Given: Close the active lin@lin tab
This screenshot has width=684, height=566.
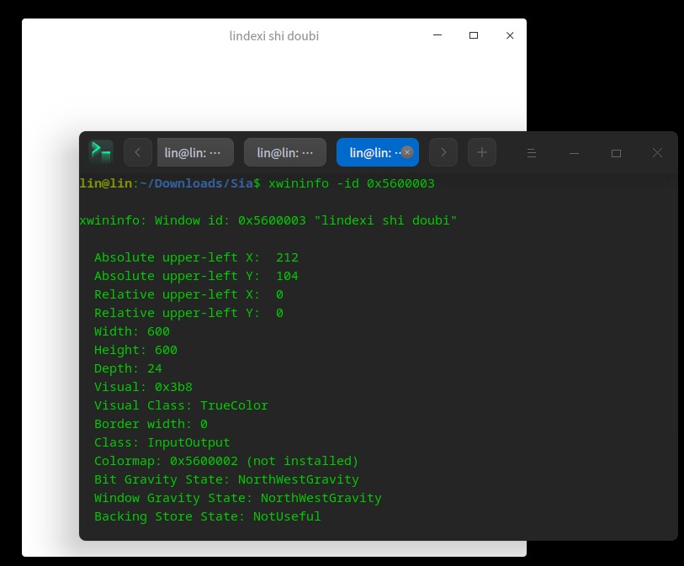Looking at the screenshot, I should tap(406, 152).
